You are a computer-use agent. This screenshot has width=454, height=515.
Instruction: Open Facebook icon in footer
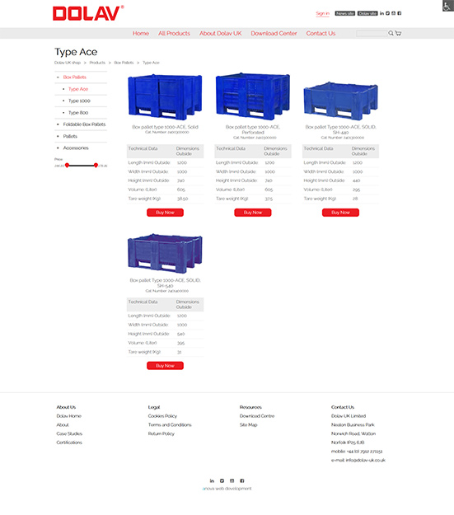click(x=241, y=481)
